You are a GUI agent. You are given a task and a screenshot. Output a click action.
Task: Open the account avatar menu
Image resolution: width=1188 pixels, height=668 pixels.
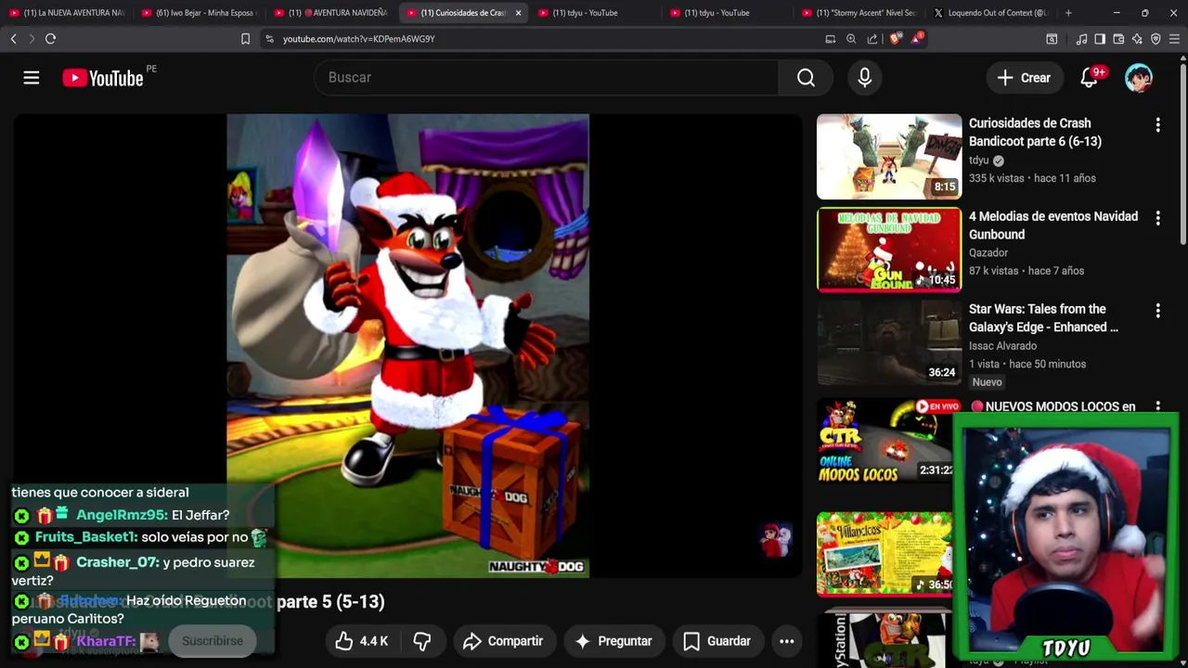[x=1139, y=78]
